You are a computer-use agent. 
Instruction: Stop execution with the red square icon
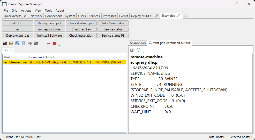(55, 43)
